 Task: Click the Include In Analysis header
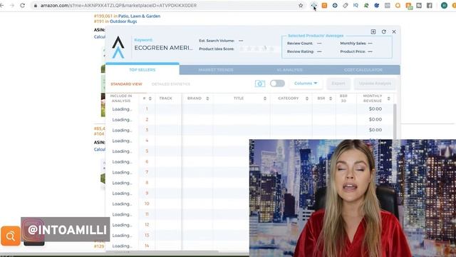(x=121, y=99)
